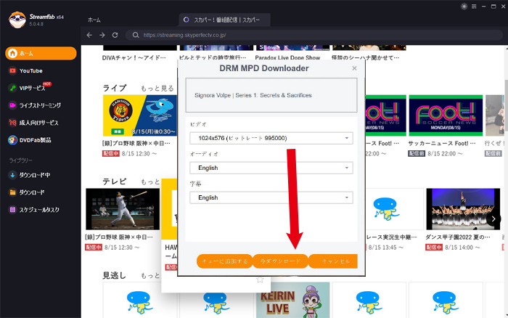The height and width of the screenshot is (318, 508).
Task: Click the favorite star icon
Action: tap(260, 280)
